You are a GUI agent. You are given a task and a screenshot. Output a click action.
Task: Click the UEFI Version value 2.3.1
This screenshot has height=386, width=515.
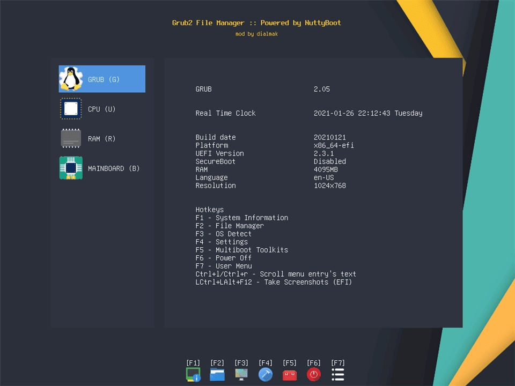tap(323, 153)
